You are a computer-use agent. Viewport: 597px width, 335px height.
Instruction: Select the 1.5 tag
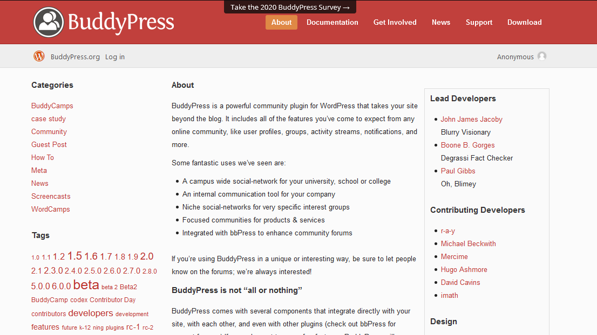pos(74,256)
